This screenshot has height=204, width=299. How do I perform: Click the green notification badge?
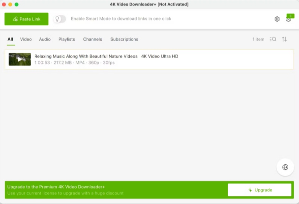point(290,16)
